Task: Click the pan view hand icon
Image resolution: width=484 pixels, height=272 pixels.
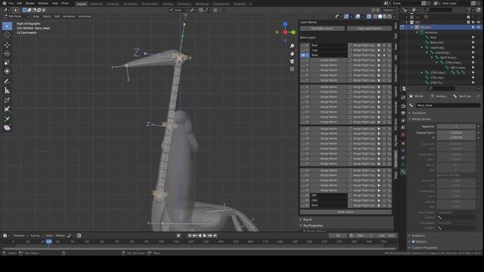Action: click(292, 54)
